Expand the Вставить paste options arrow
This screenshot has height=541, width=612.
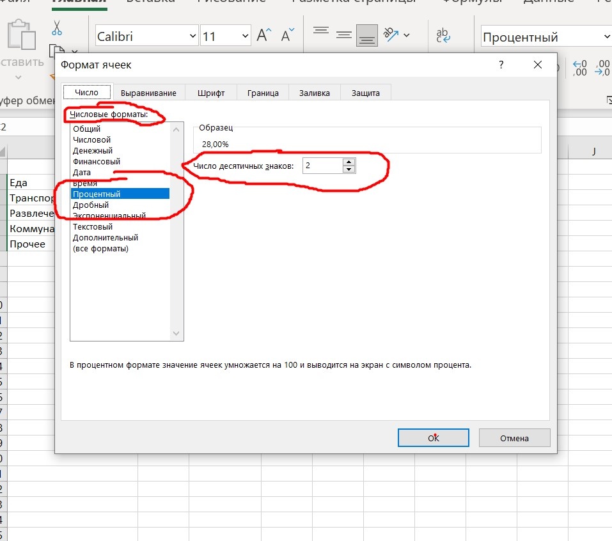tap(19, 77)
